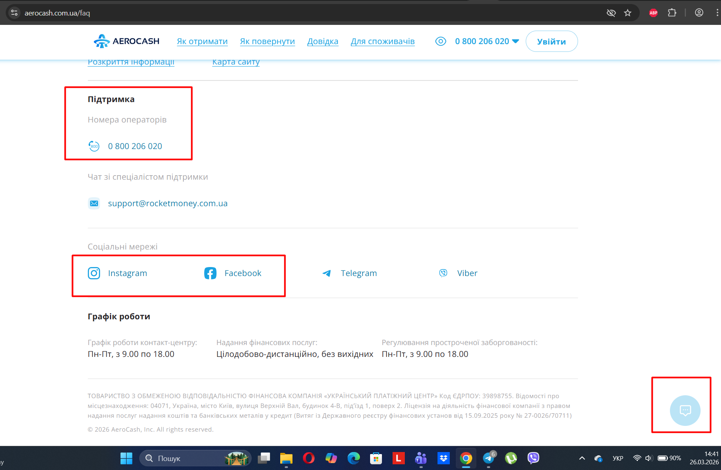Open File Explorer from the taskbar
This screenshot has width=721, height=470.
pos(286,458)
